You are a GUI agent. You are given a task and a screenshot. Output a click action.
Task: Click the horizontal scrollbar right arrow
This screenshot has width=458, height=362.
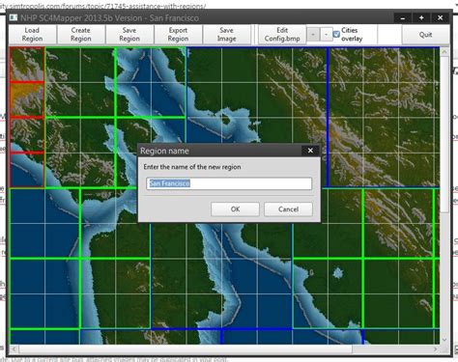[x=436, y=348]
